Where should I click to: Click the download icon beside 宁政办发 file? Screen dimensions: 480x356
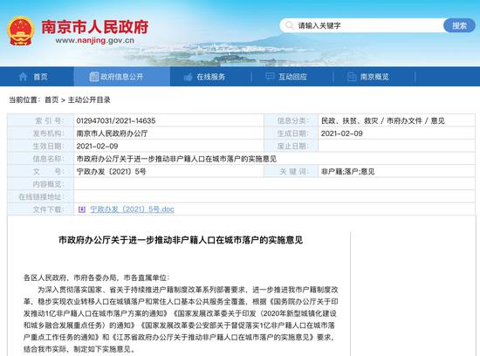click(82, 209)
